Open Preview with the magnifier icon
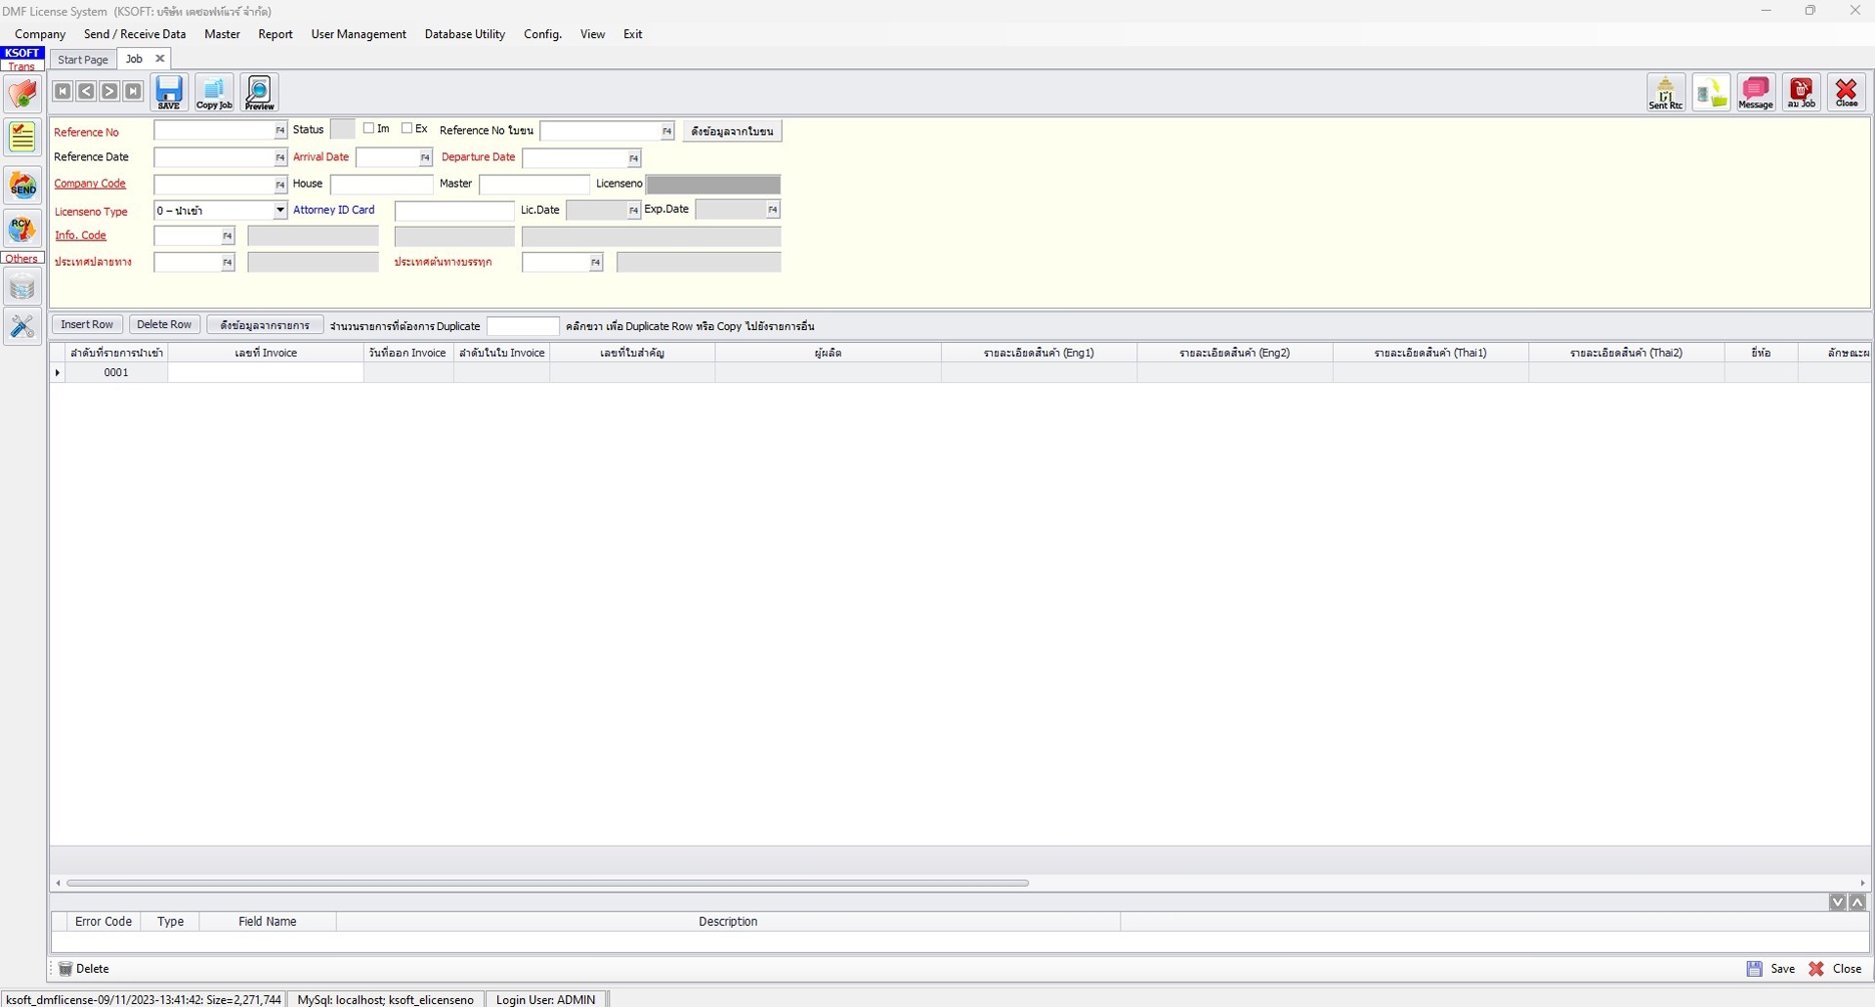Viewport: 1875px width, 1007px height. [259, 93]
